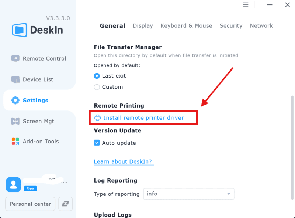Open the Type of reporting dropdown
This screenshot has width=295, height=218.
coord(188,194)
